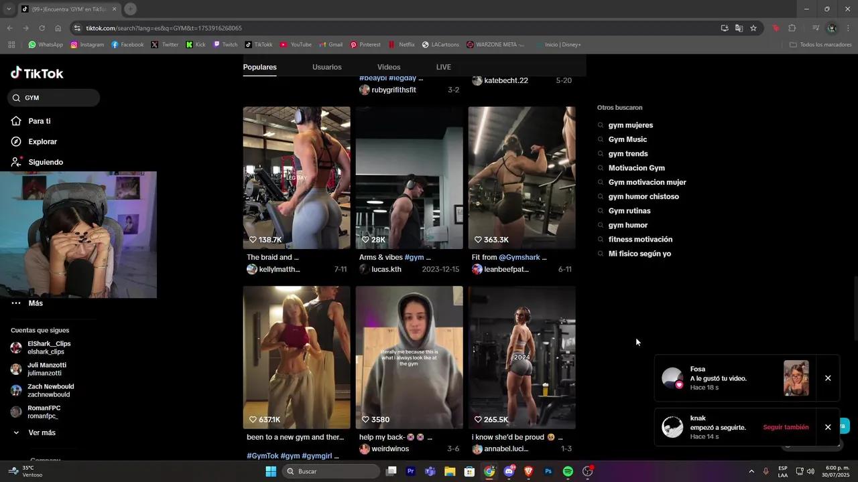Image resolution: width=858 pixels, height=482 pixels.
Task: Open Zach Newbould followed account
Action: [x=42, y=390]
